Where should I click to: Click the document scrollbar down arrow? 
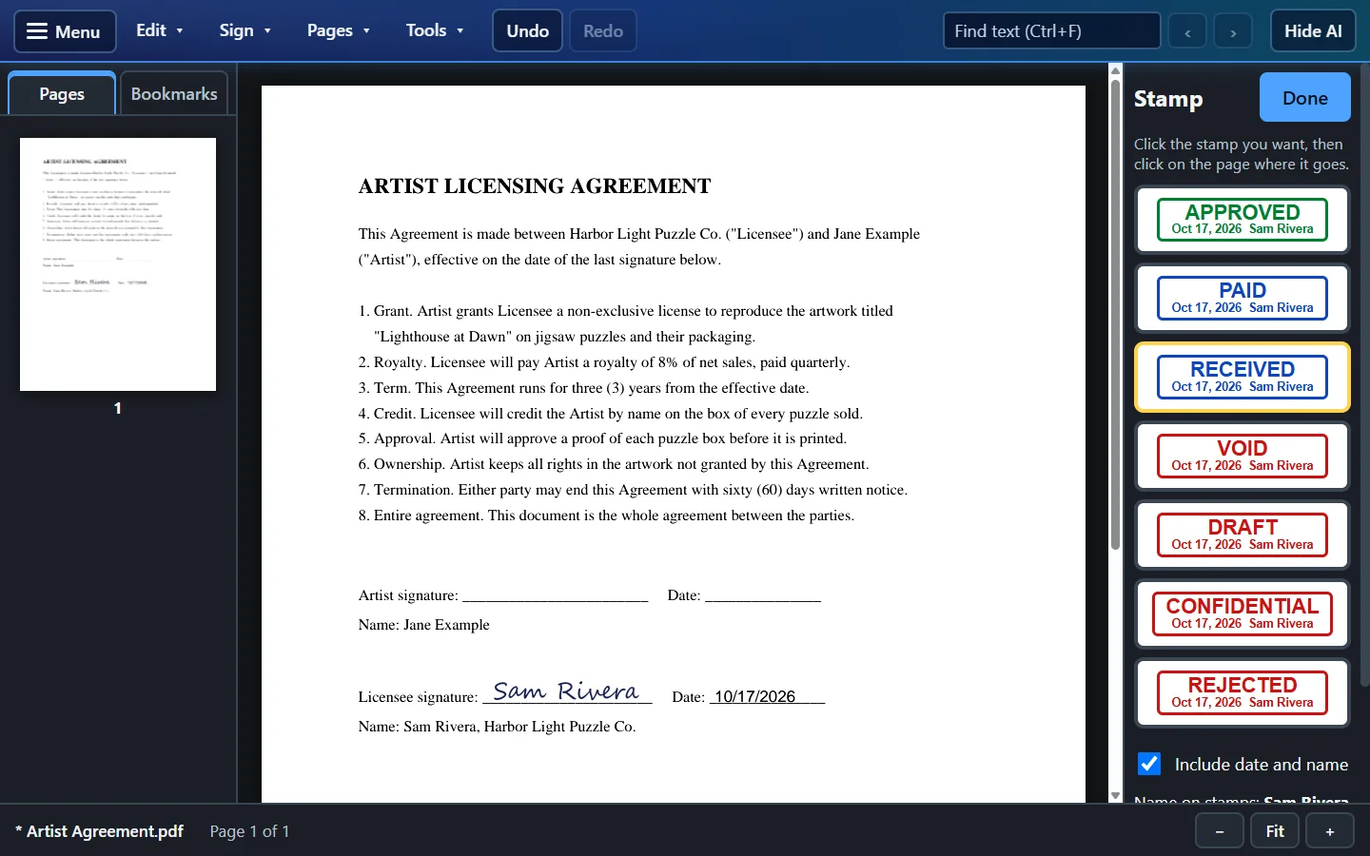(1115, 796)
